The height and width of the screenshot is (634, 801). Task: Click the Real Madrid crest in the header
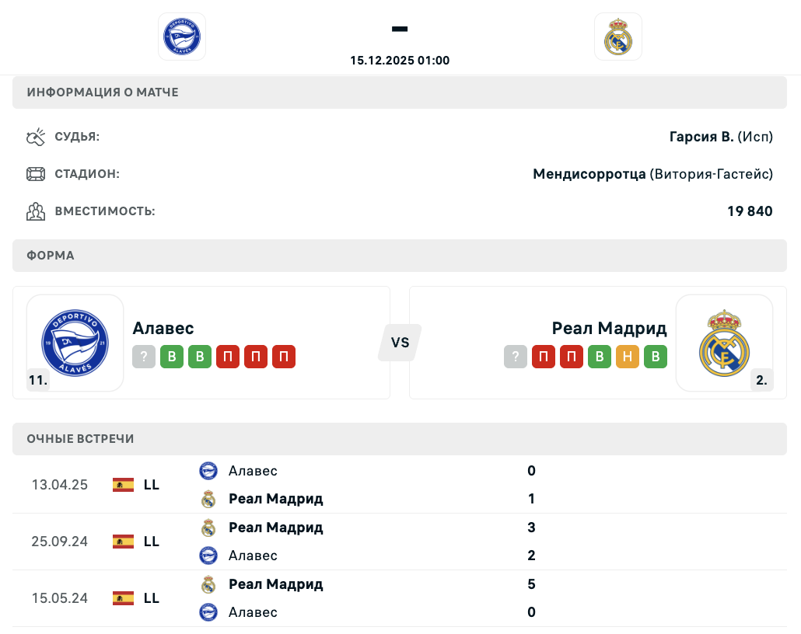pos(618,37)
